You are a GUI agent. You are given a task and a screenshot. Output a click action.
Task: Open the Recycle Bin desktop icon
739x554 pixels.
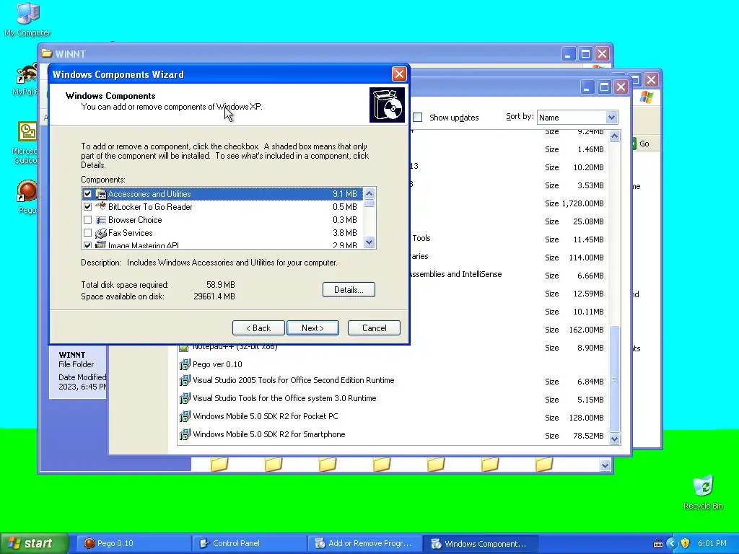[x=703, y=486]
